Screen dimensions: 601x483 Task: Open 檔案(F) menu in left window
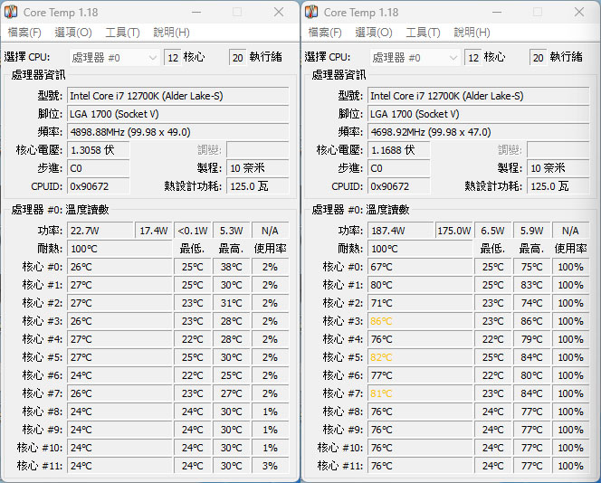point(24,33)
